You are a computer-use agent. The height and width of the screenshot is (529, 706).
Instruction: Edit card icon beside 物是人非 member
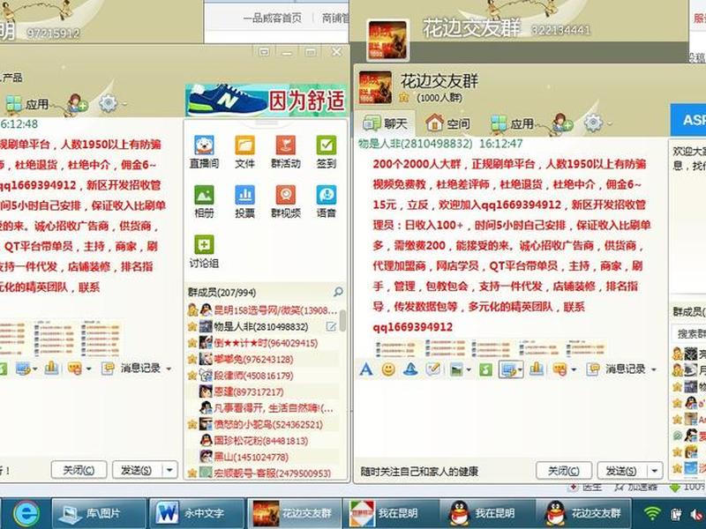(331, 326)
